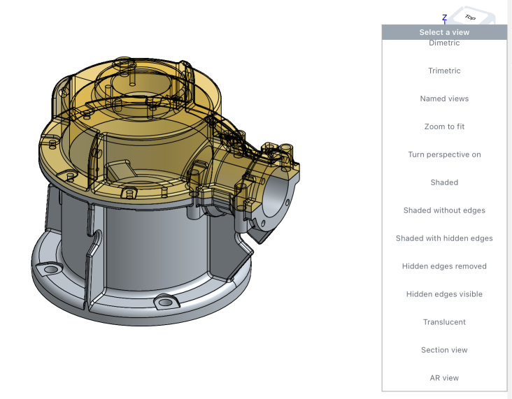This screenshot has height=399, width=512.
Task: Click front mounting hole on base flange
Action: (x=165, y=302)
